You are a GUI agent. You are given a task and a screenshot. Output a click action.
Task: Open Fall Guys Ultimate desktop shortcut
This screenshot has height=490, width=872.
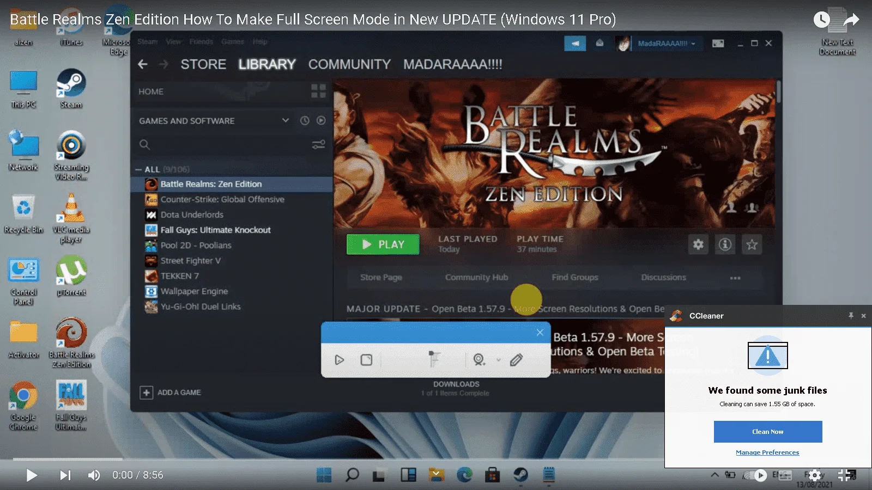click(x=71, y=406)
